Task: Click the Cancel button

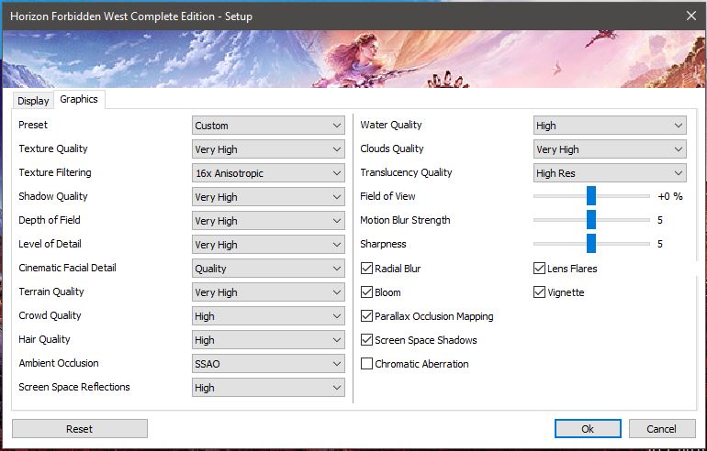Action: (x=661, y=429)
